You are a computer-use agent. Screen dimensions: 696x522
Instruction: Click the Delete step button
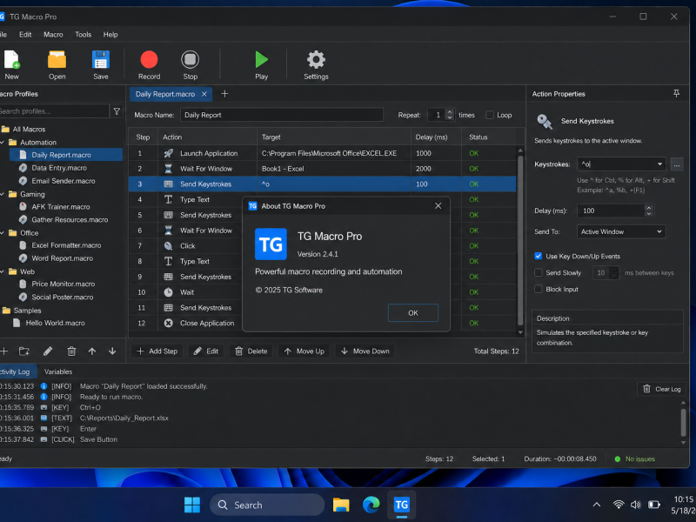click(251, 351)
